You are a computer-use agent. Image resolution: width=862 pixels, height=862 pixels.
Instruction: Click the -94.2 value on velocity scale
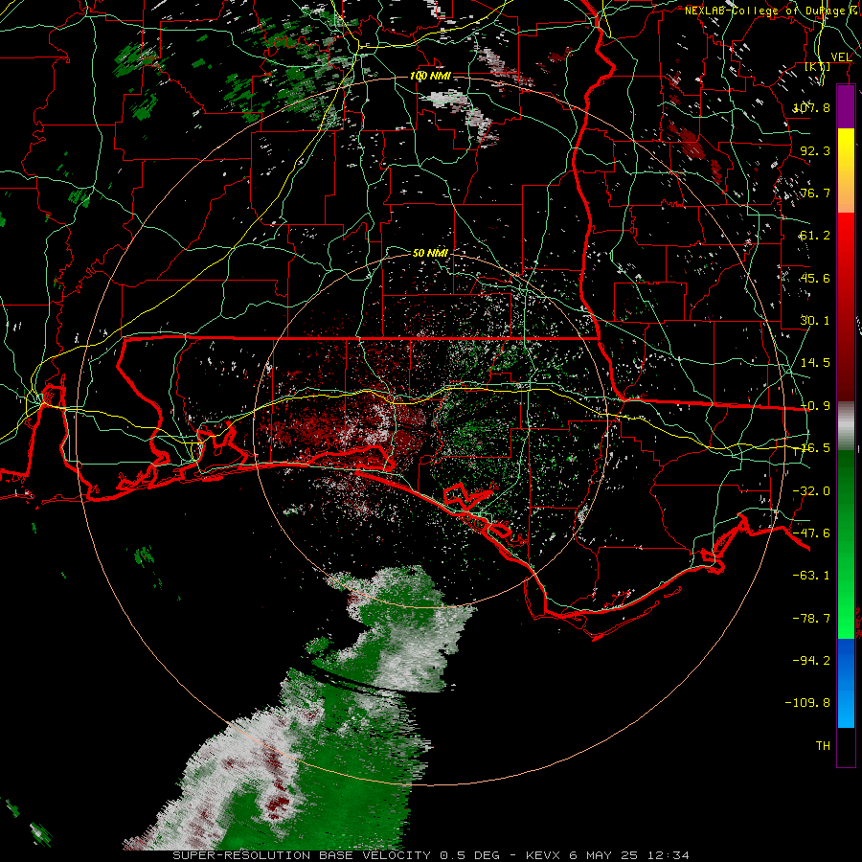[x=811, y=660]
